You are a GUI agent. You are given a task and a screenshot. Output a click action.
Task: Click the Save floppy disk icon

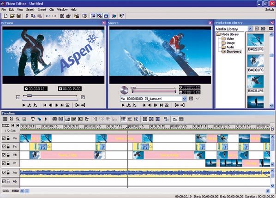click(x=18, y=16)
